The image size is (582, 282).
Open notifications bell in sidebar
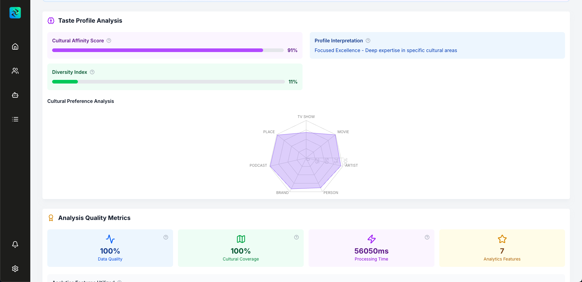tap(15, 244)
